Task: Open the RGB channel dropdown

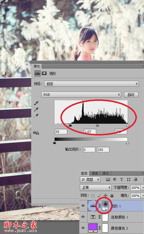Action: coord(81,95)
